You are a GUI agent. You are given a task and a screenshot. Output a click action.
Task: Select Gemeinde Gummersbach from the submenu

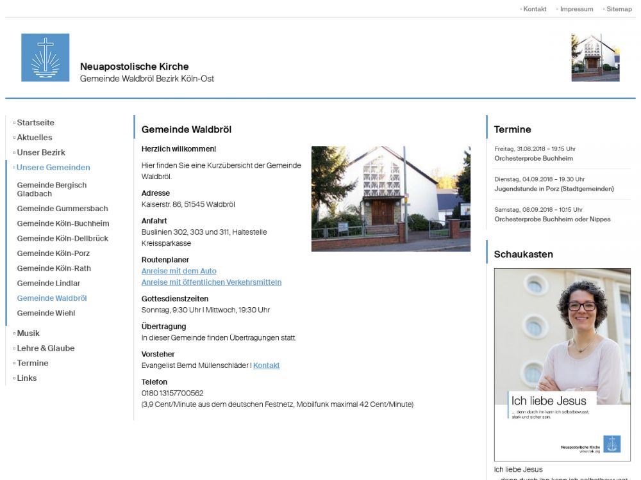[x=62, y=209]
